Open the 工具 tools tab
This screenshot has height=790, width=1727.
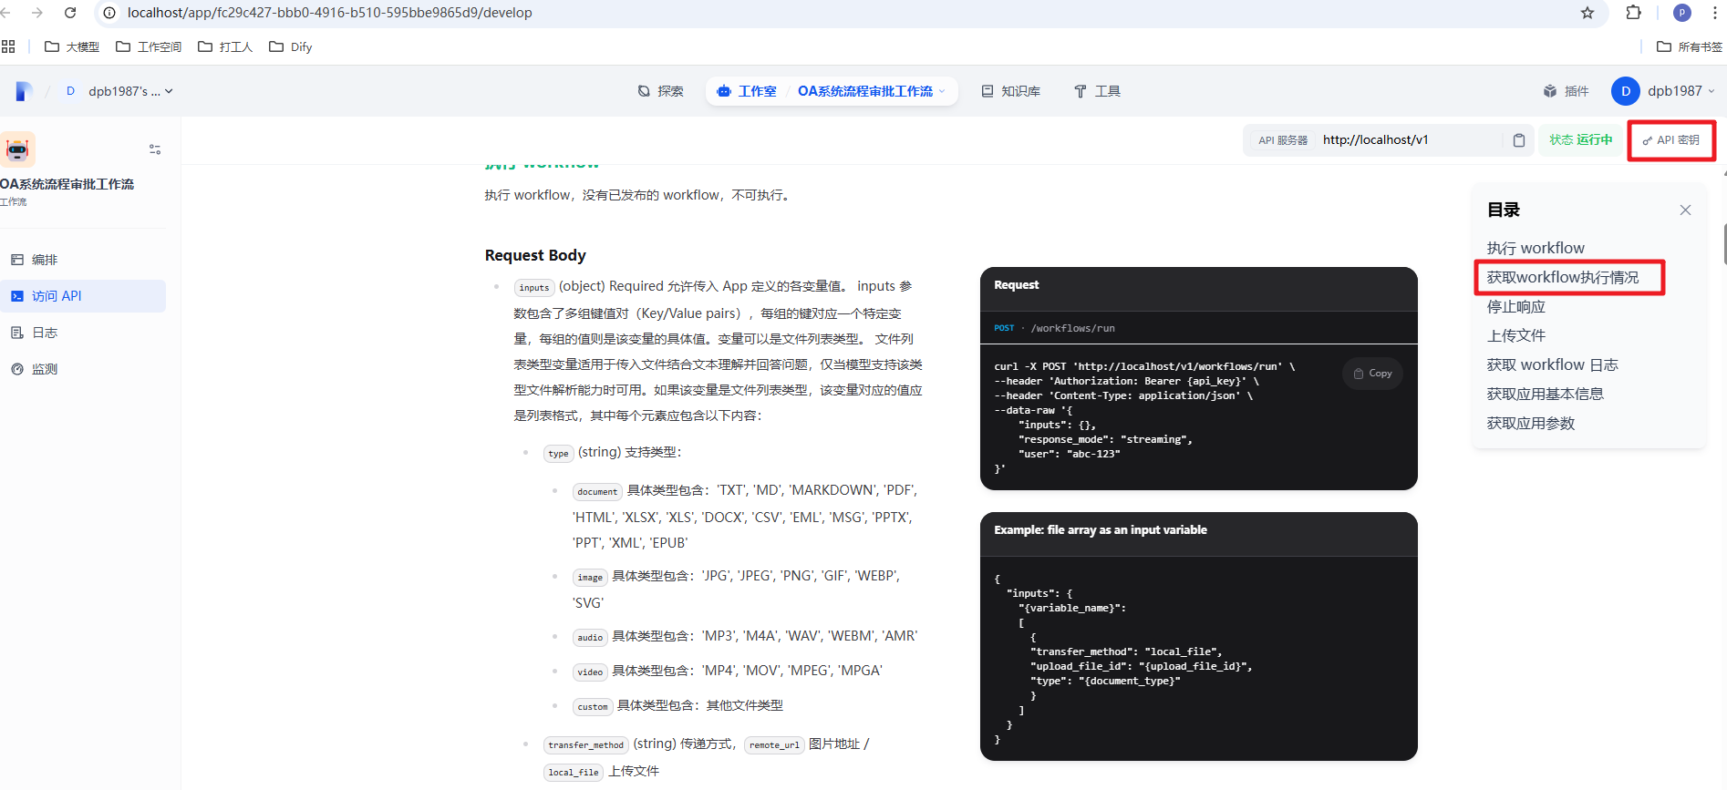[1097, 91]
